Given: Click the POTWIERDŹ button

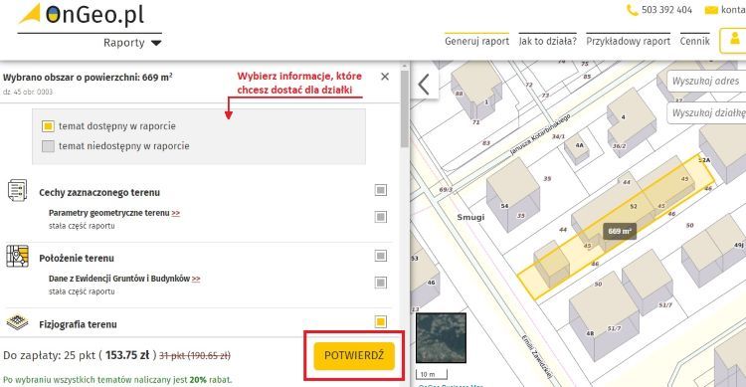Looking at the screenshot, I should [x=354, y=355].
